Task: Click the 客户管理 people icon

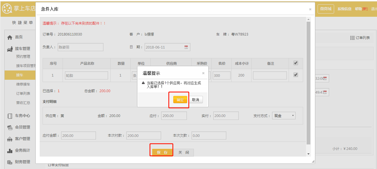Action: pyautogui.click(x=10, y=139)
